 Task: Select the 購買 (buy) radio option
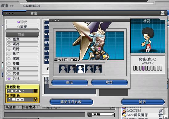pos(22,22)
